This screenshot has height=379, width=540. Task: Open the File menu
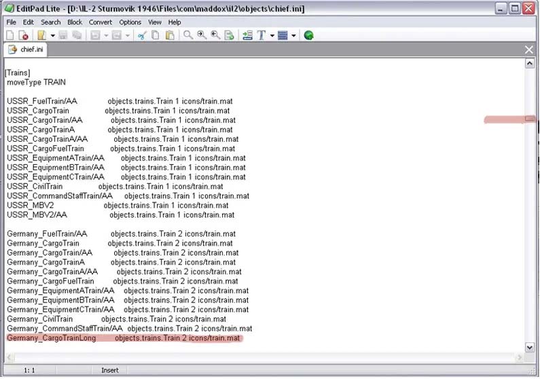pos(12,22)
